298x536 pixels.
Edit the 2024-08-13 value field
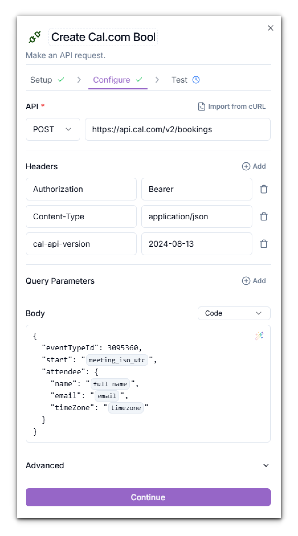tap(197, 244)
